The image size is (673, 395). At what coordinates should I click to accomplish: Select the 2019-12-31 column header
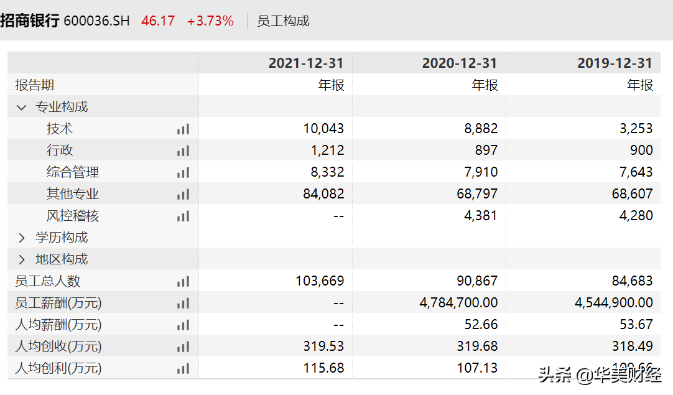pyautogui.click(x=615, y=63)
